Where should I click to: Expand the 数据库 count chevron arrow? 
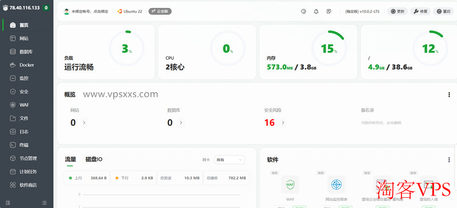(181, 123)
